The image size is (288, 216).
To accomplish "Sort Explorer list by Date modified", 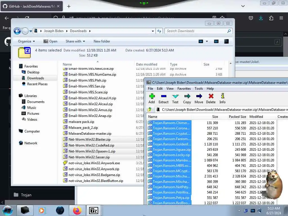I will point(151,64).
